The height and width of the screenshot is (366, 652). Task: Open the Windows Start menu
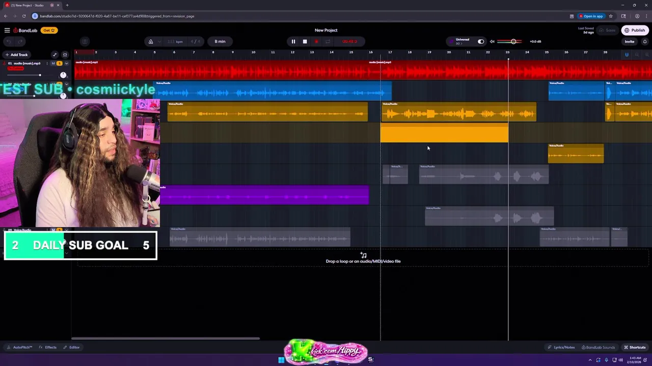pos(281,360)
